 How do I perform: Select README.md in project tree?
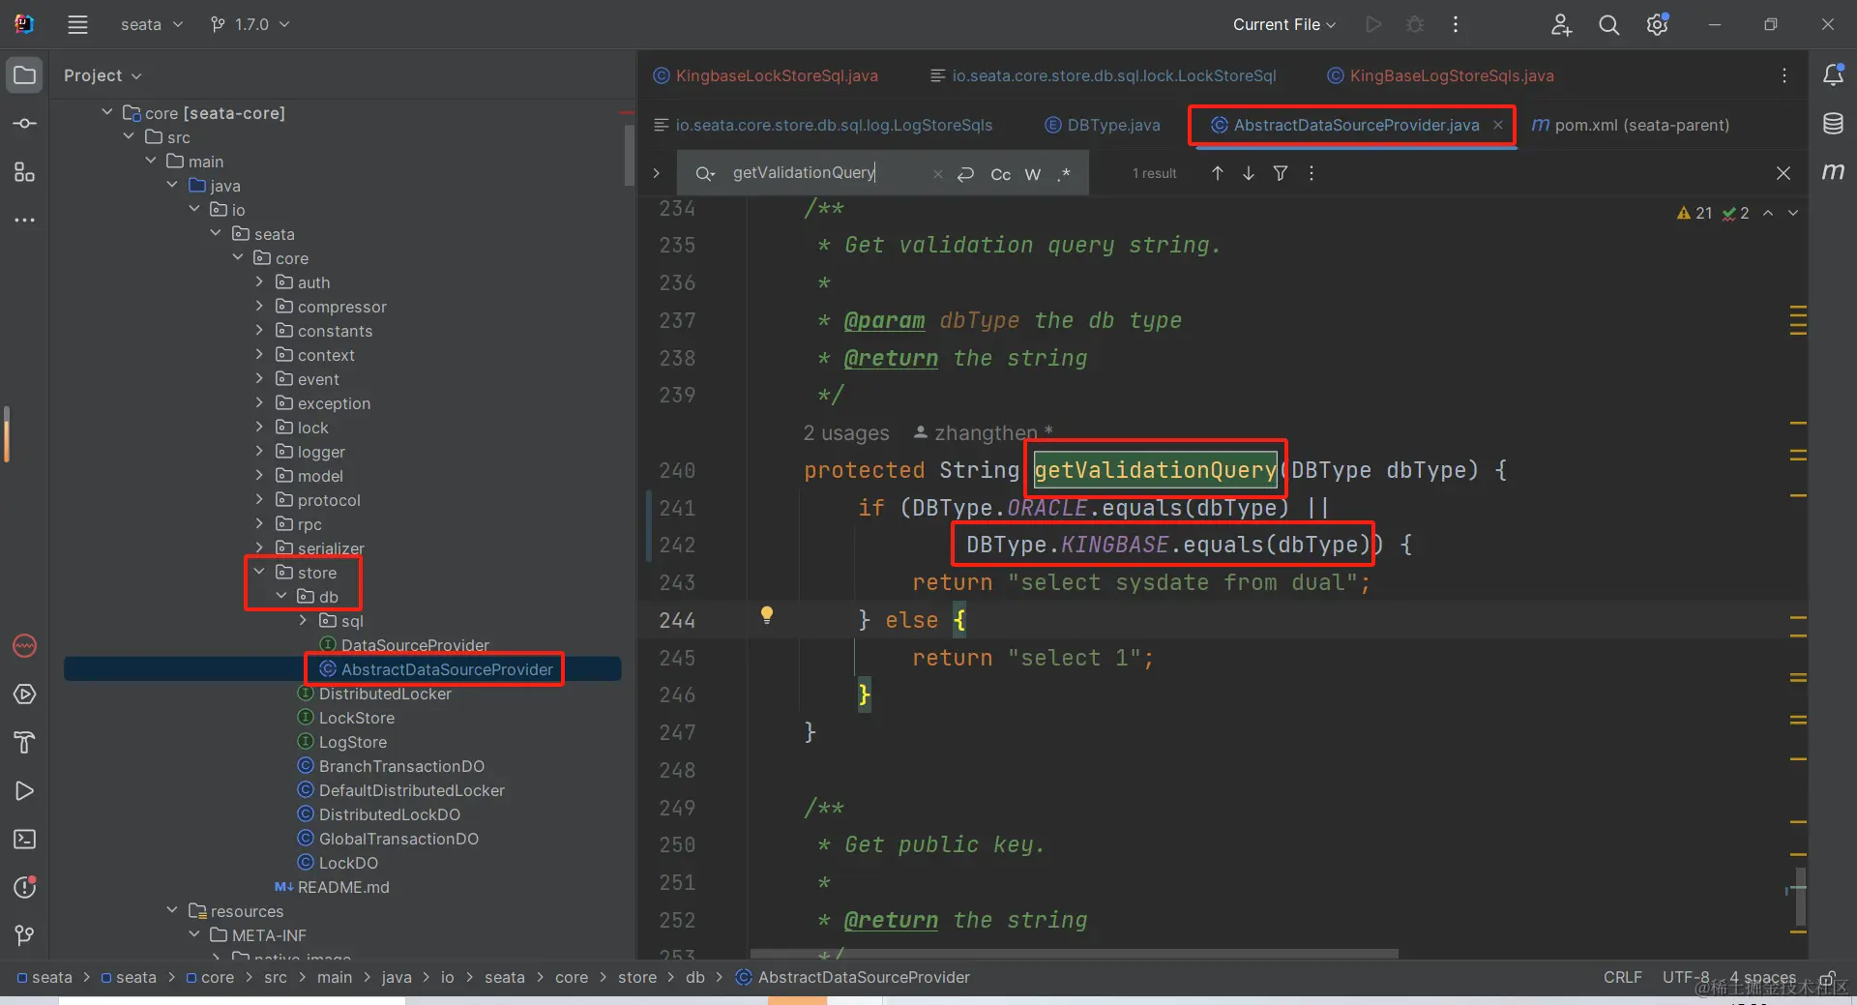click(343, 887)
